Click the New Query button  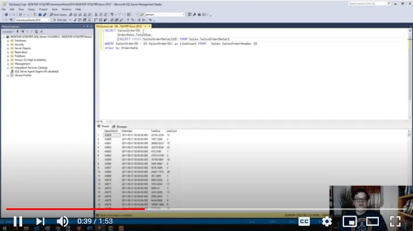click(58, 15)
